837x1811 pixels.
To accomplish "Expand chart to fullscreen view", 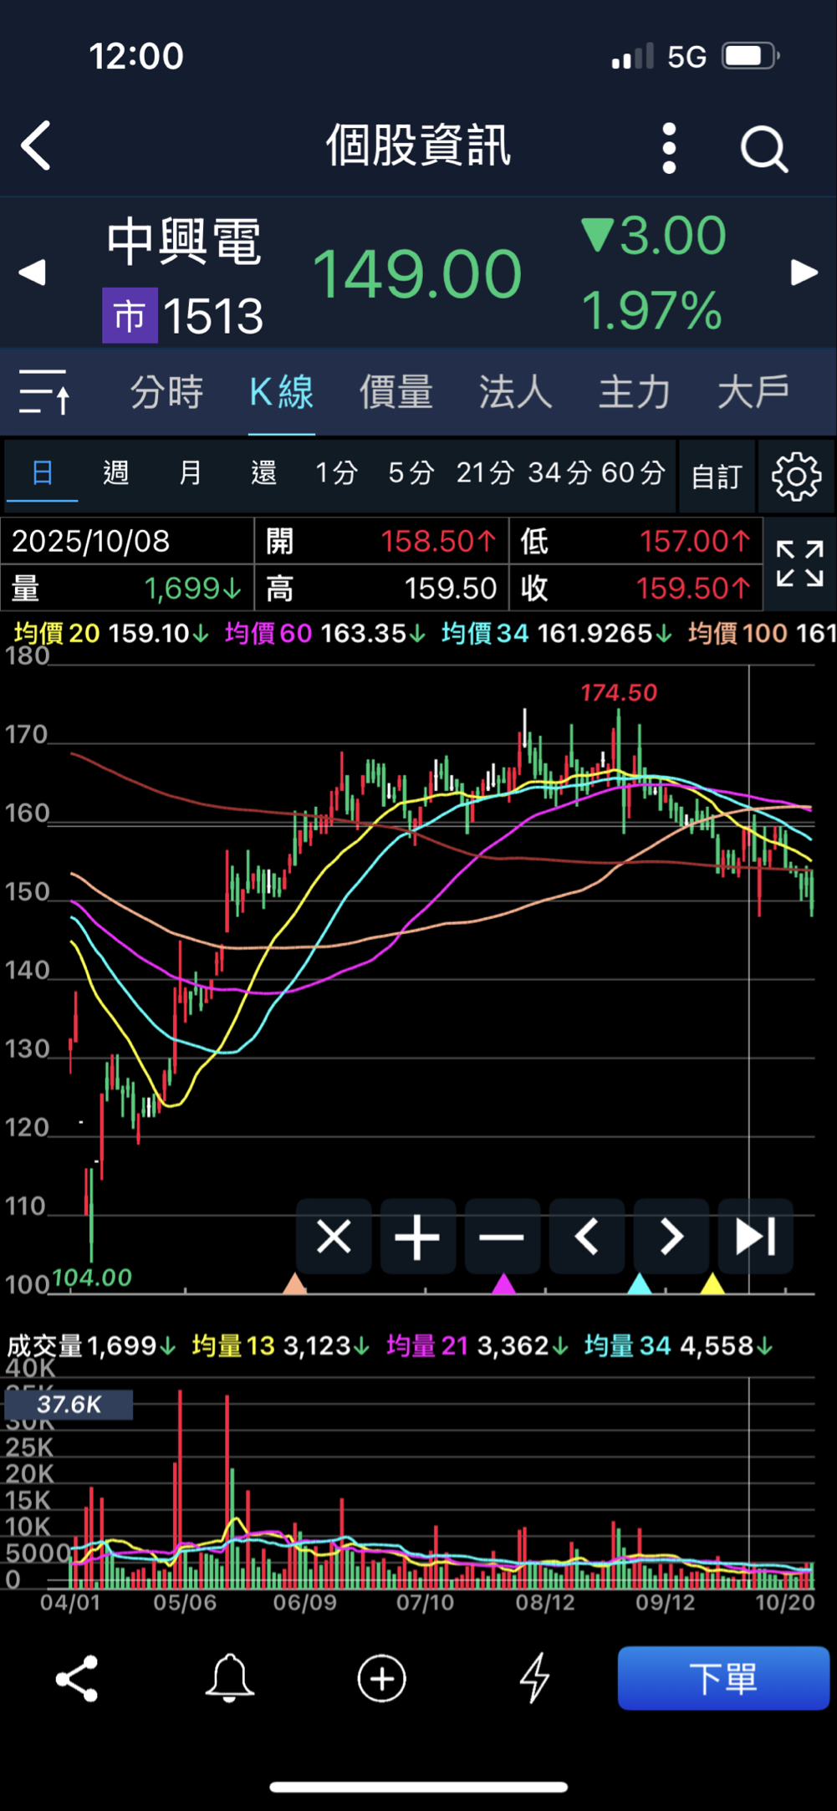I will [x=799, y=564].
